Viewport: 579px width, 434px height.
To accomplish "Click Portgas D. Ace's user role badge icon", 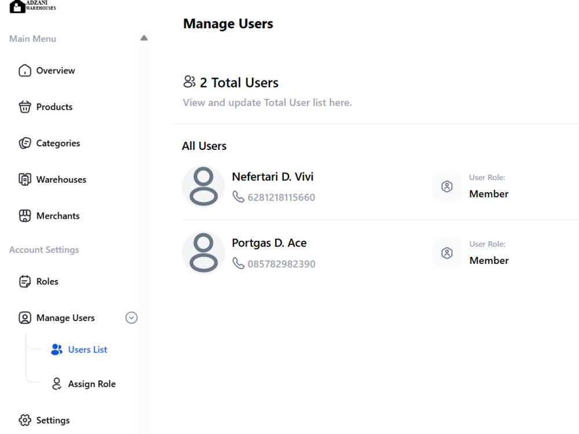I will point(447,253).
